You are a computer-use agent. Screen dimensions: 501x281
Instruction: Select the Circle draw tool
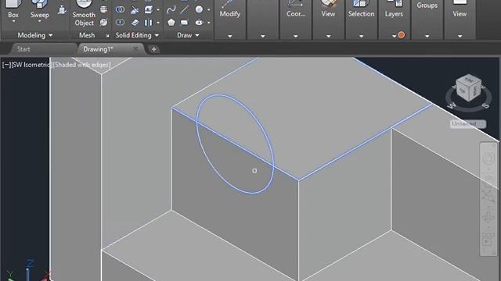tap(199, 9)
